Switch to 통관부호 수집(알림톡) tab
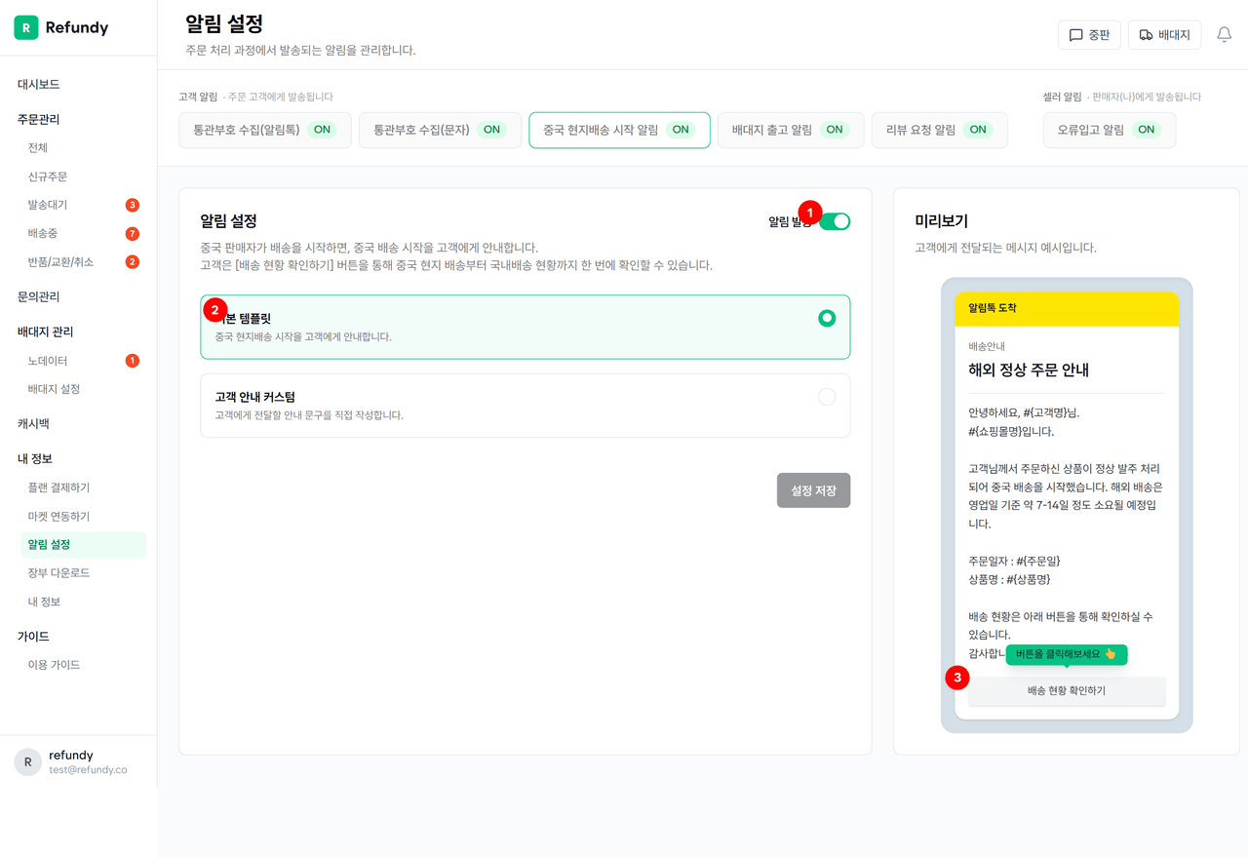The width and height of the screenshot is (1248, 858). point(264,130)
